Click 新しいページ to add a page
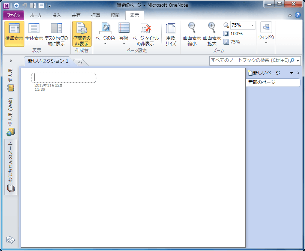The image size is (305, 251). pos(264,73)
